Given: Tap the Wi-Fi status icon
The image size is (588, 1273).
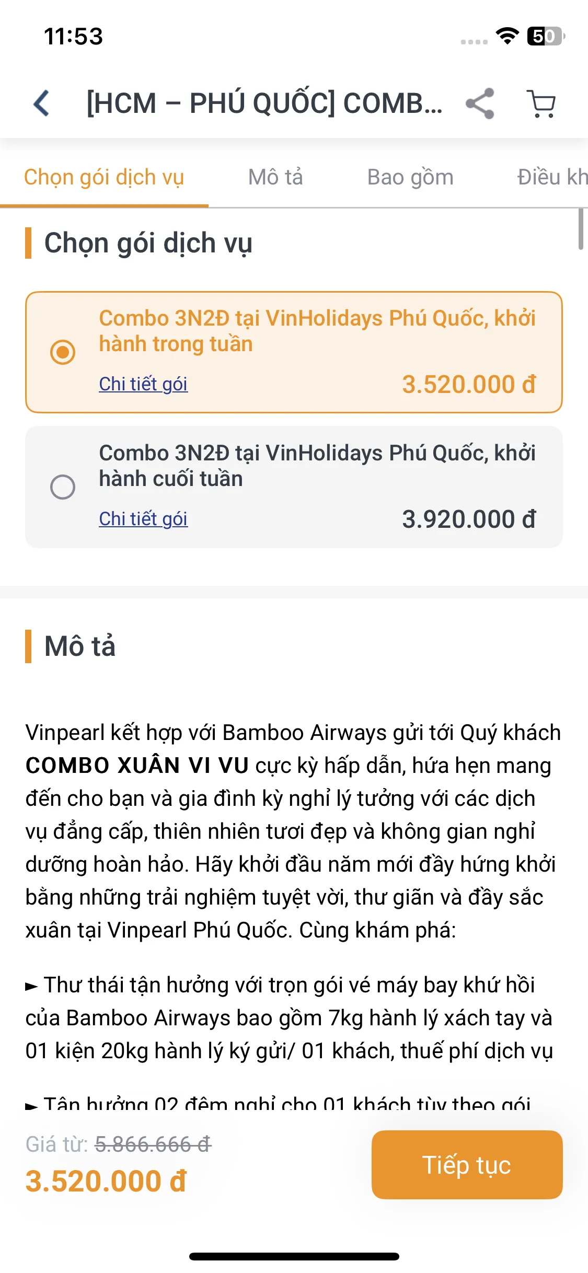Looking at the screenshot, I should click(507, 36).
